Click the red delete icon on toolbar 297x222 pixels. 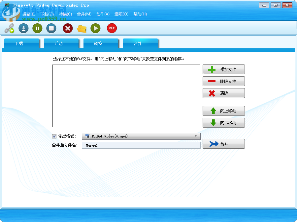(x=68, y=28)
